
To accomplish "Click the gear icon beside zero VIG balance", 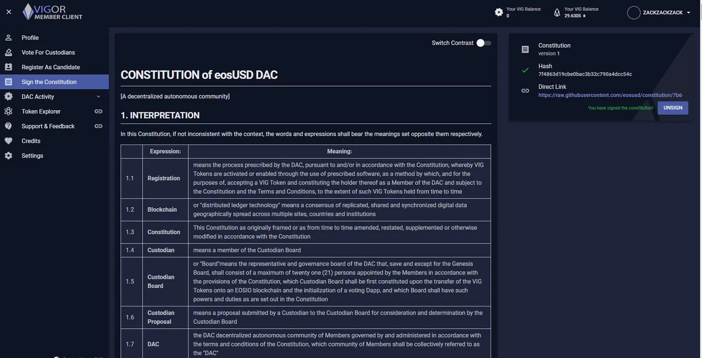I will pos(499,12).
